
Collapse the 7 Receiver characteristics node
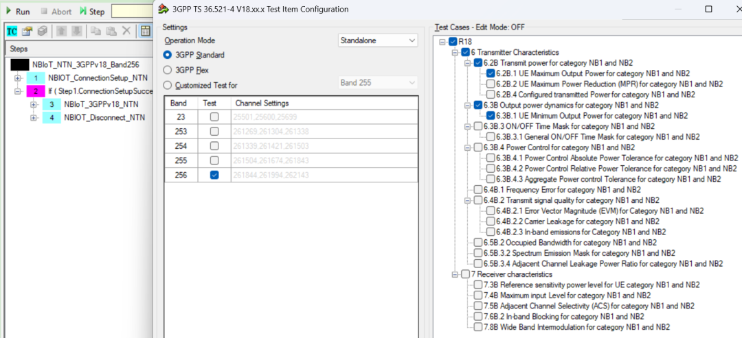coord(455,274)
